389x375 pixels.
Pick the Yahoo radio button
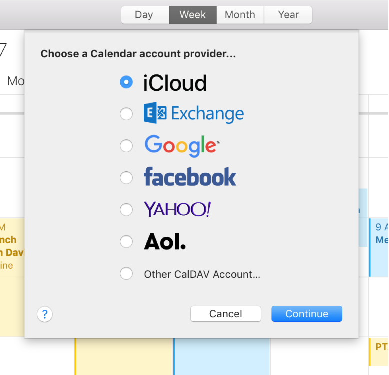click(x=126, y=209)
